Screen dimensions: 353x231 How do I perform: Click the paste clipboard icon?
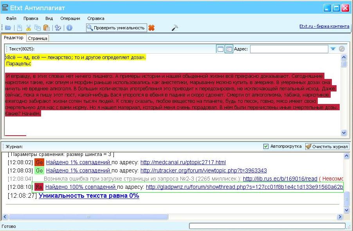click(47, 28)
